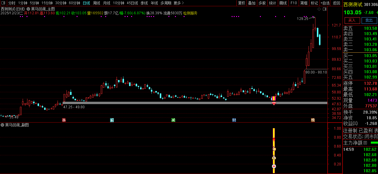Add stock via +自选 button
This screenshot has height=174, width=378.
(x=325, y=3)
